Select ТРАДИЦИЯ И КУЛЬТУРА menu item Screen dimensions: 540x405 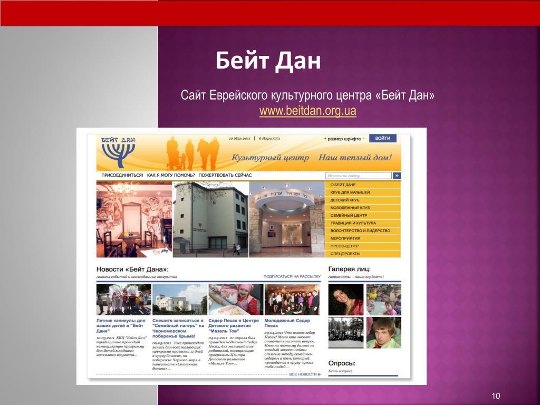[x=363, y=223]
